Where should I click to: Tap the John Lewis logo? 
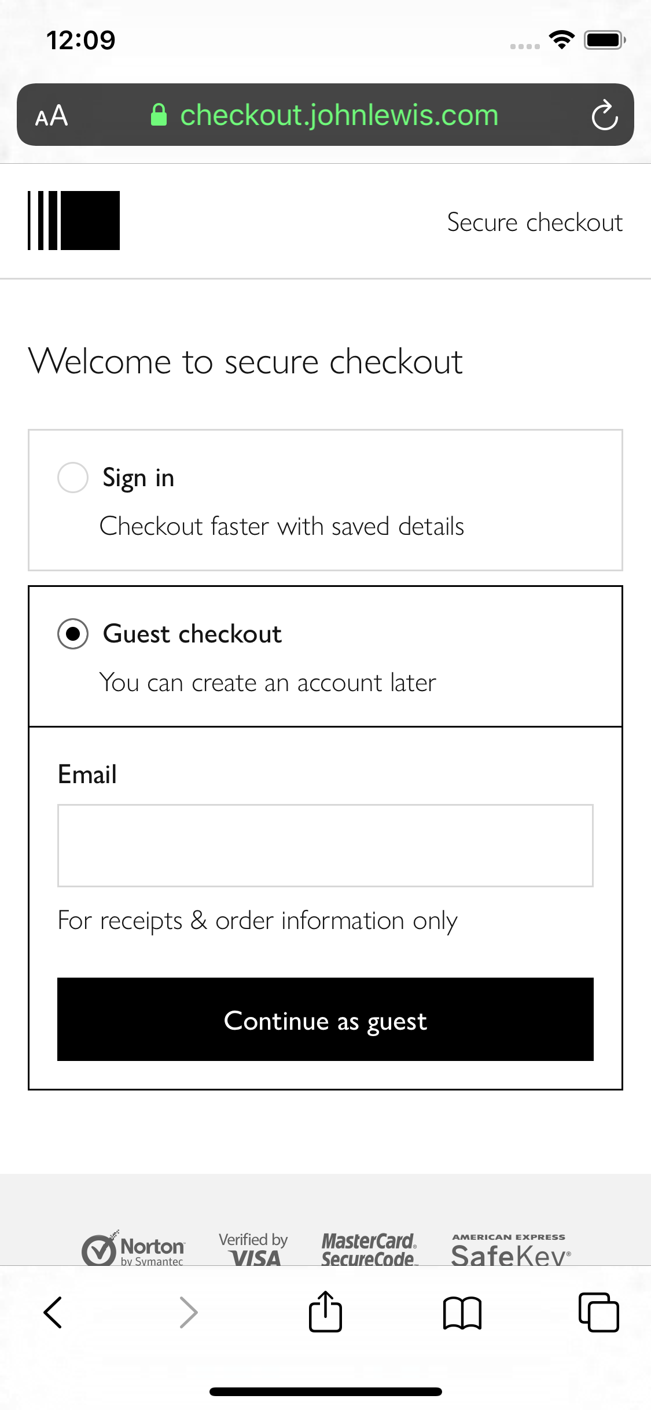(x=73, y=221)
